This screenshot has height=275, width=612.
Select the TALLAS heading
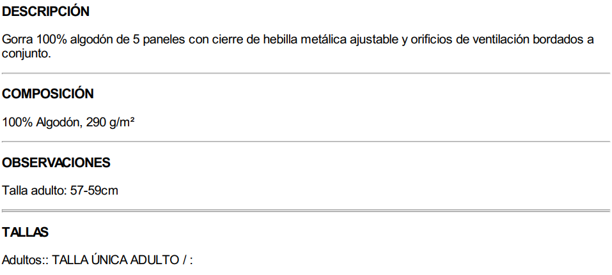coord(25,233)
